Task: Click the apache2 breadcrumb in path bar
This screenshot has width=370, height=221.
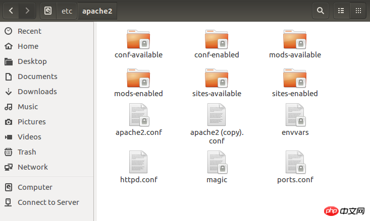Action: pyautogui.click(x=97, y=11)
